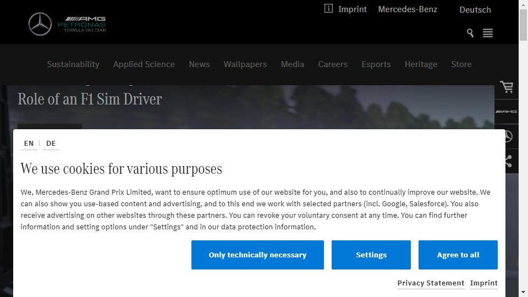The width and height of the screenshot is (528, 297).
Task: Click the share sidebar icon
Action: 509,161
